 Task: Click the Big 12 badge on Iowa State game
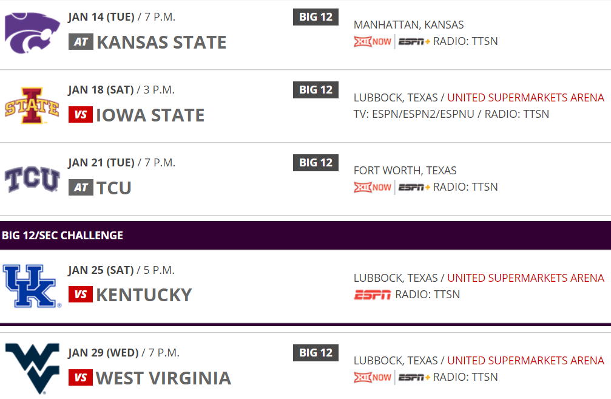pyautogui.click(x=316, y=90)
